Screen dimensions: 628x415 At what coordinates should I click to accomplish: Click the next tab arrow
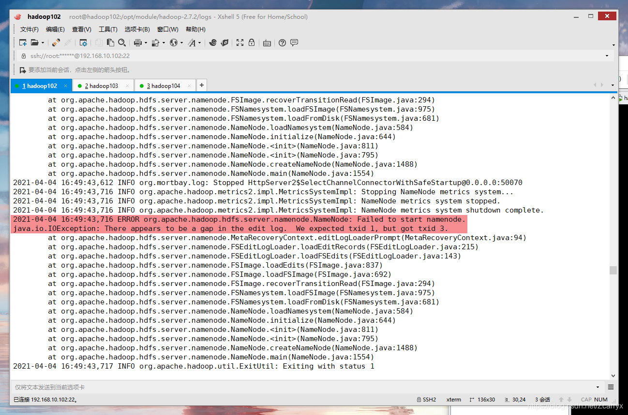coord(602,86)
